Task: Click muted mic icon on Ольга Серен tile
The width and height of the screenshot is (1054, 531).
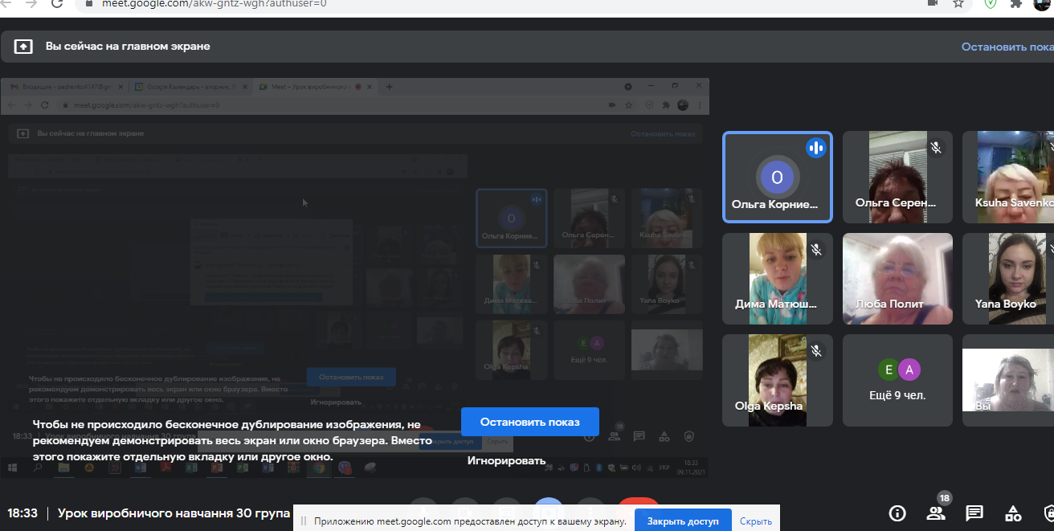Action: click(x=936, y=148)
